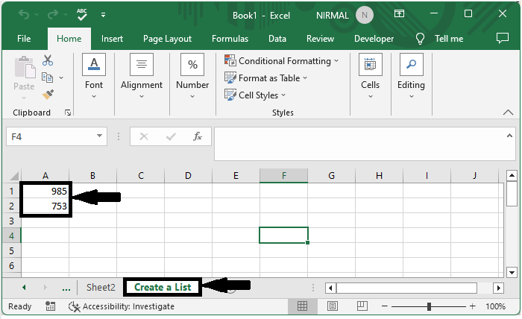
Task: Run spelling check from Quick Access Toolbar
Action: pos(83,14)
